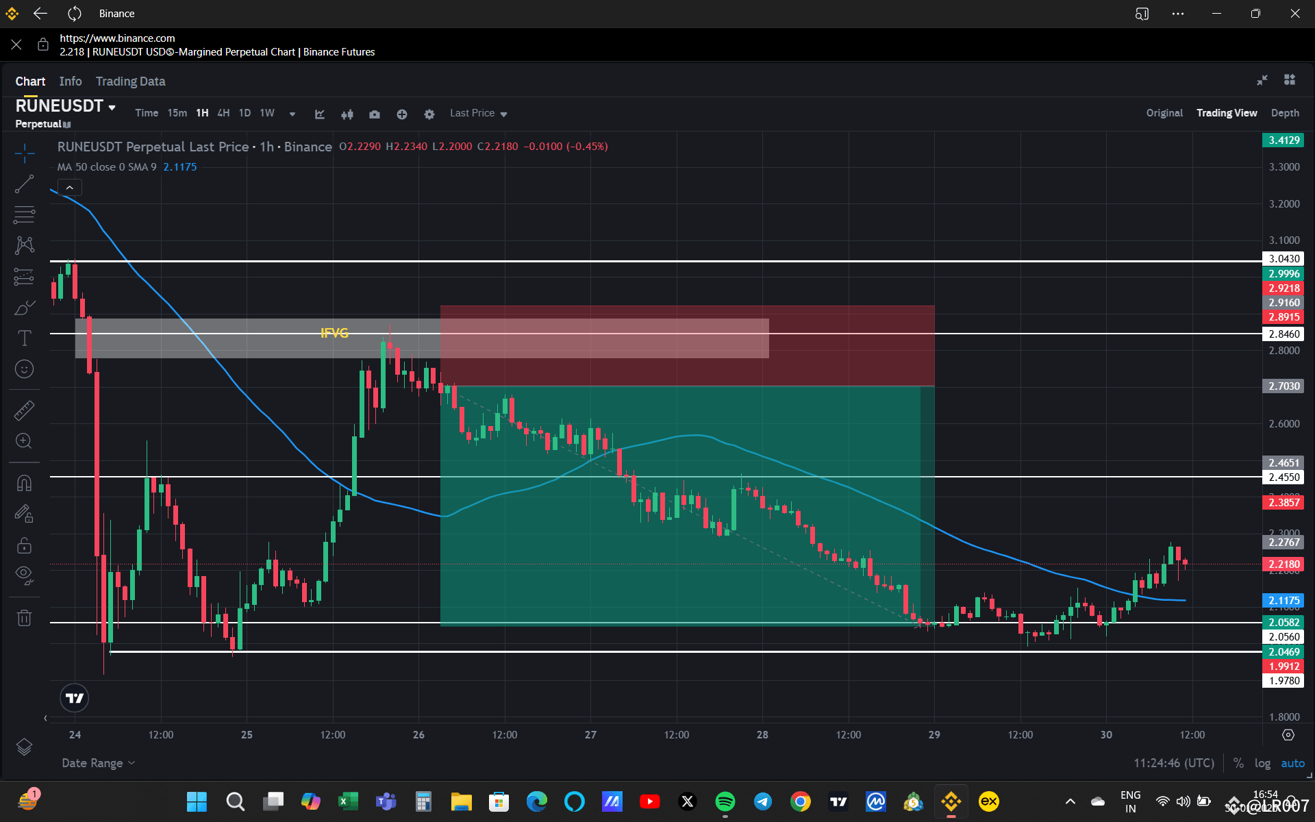Screen dimensions: 1315x822
Task: Expand the Date Range menu
Action: point(99,763)
